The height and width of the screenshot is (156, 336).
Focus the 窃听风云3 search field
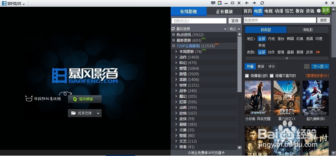(x=199, y=21)
